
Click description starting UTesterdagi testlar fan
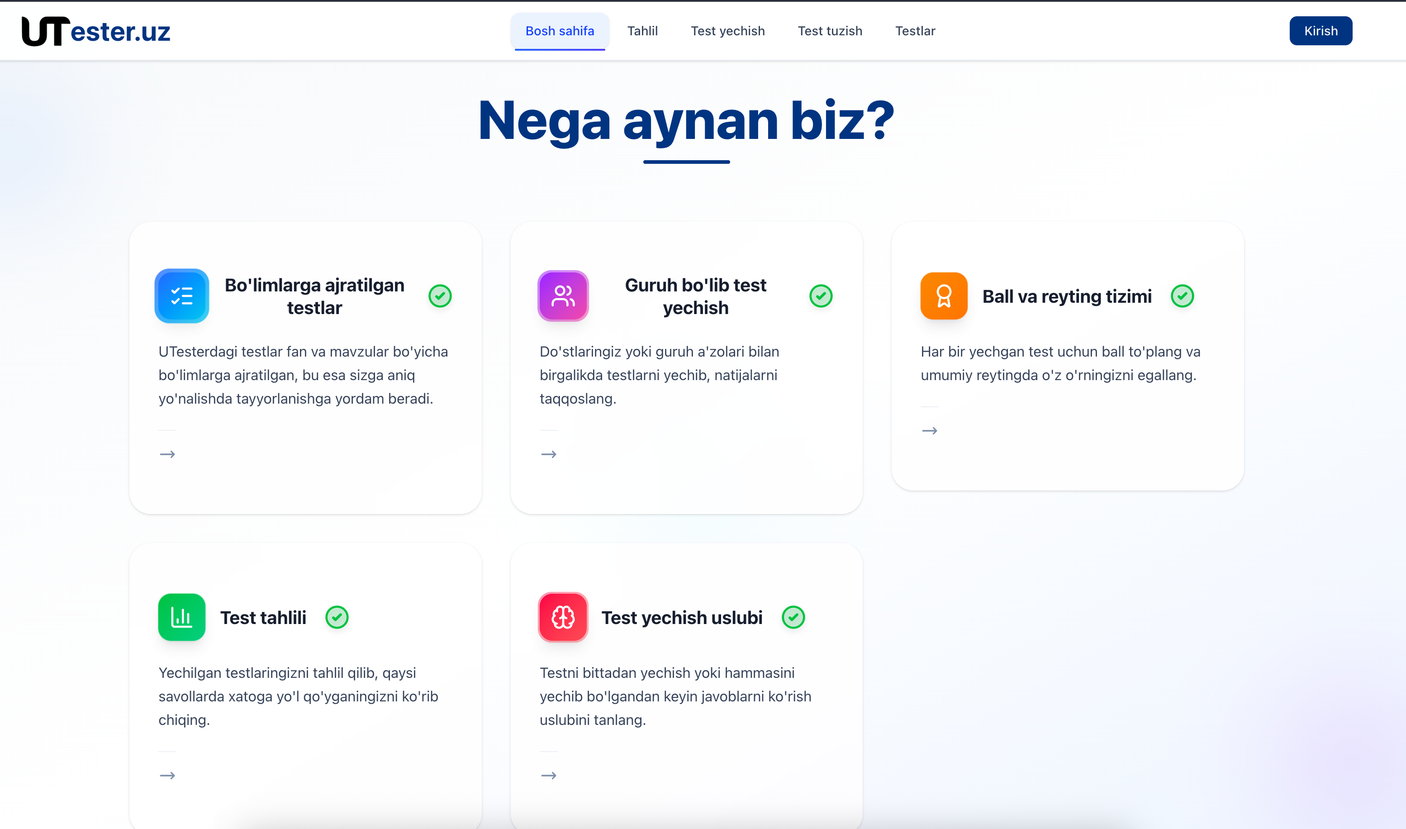point(303,375)
